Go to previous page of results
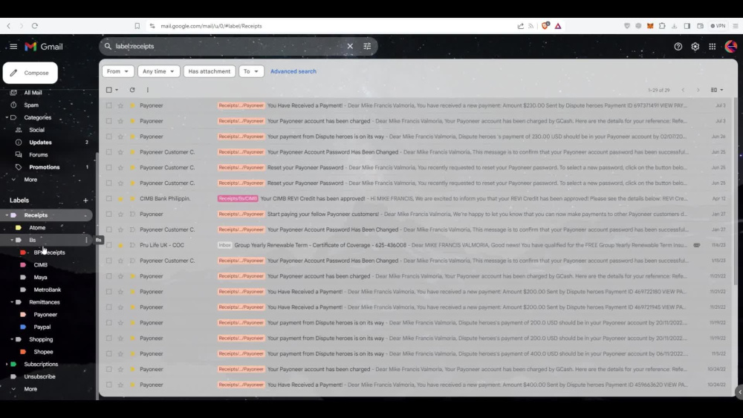Viewport: 743px width, 418px height. coord(683,90)
